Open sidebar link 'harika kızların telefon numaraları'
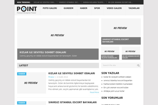Image resolution: width=158 pixels, height=105 pixels. [x=118, y=84]
